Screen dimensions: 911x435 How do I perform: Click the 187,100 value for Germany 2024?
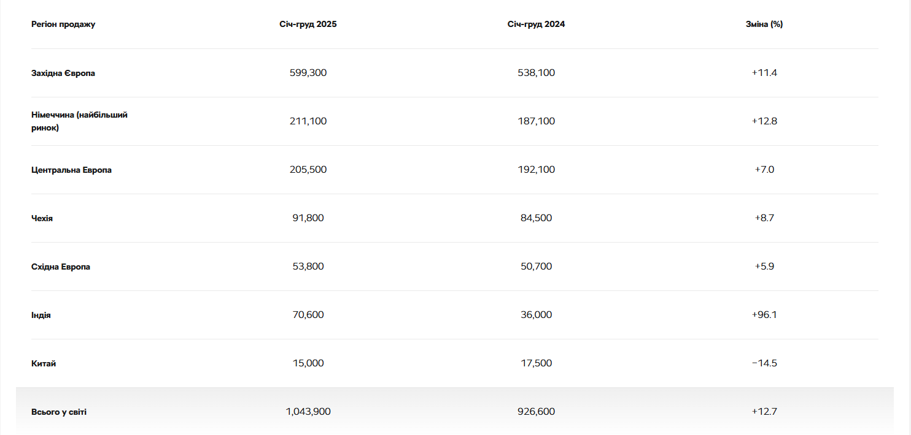(x=536, y=121)
